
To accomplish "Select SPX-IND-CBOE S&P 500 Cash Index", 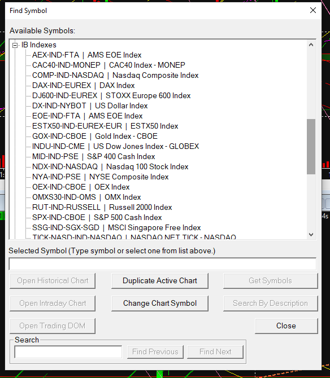I will click(x=97, y=217).
